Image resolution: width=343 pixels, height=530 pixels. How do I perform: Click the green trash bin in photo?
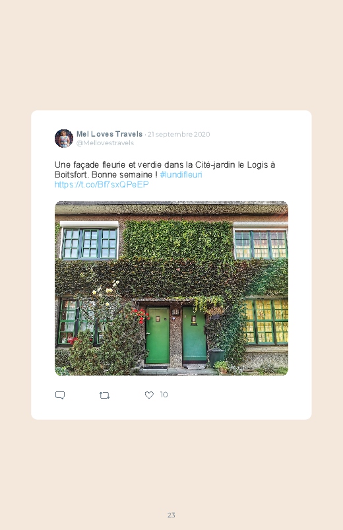[x=216, y=358]
